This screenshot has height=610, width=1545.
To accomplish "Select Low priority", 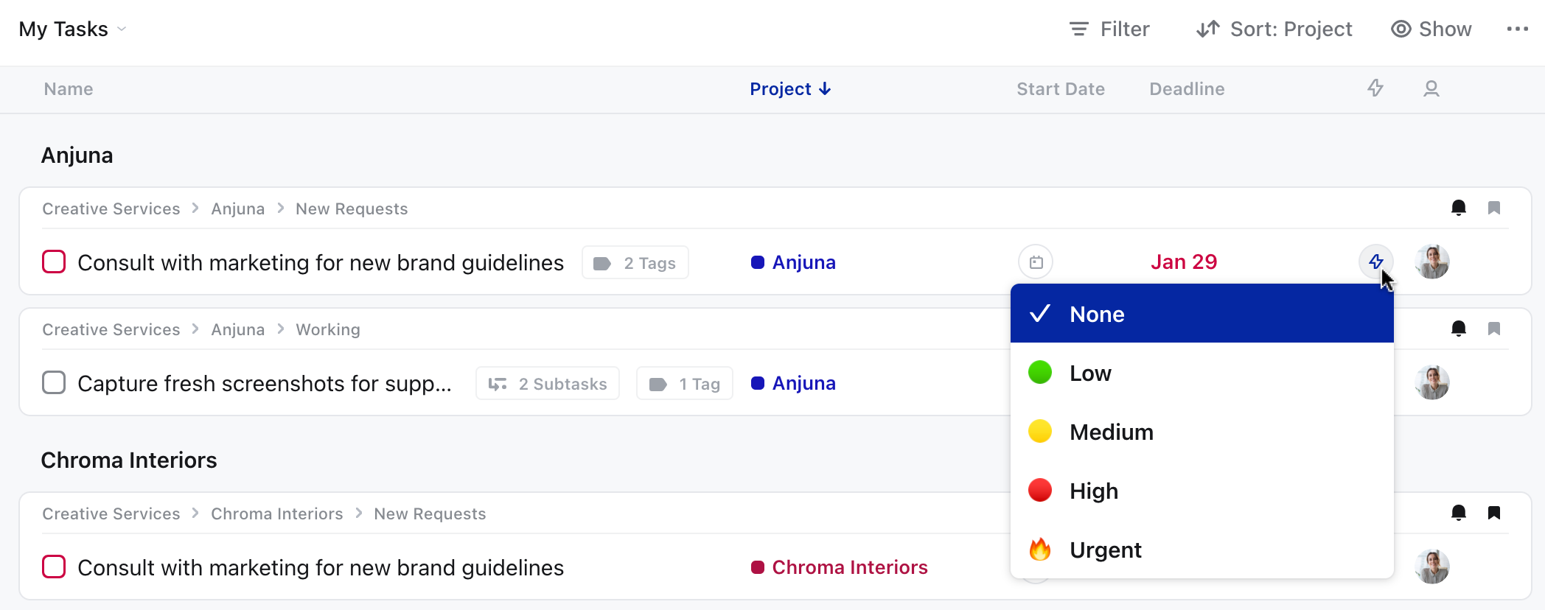I will (x=1202, y=373).
